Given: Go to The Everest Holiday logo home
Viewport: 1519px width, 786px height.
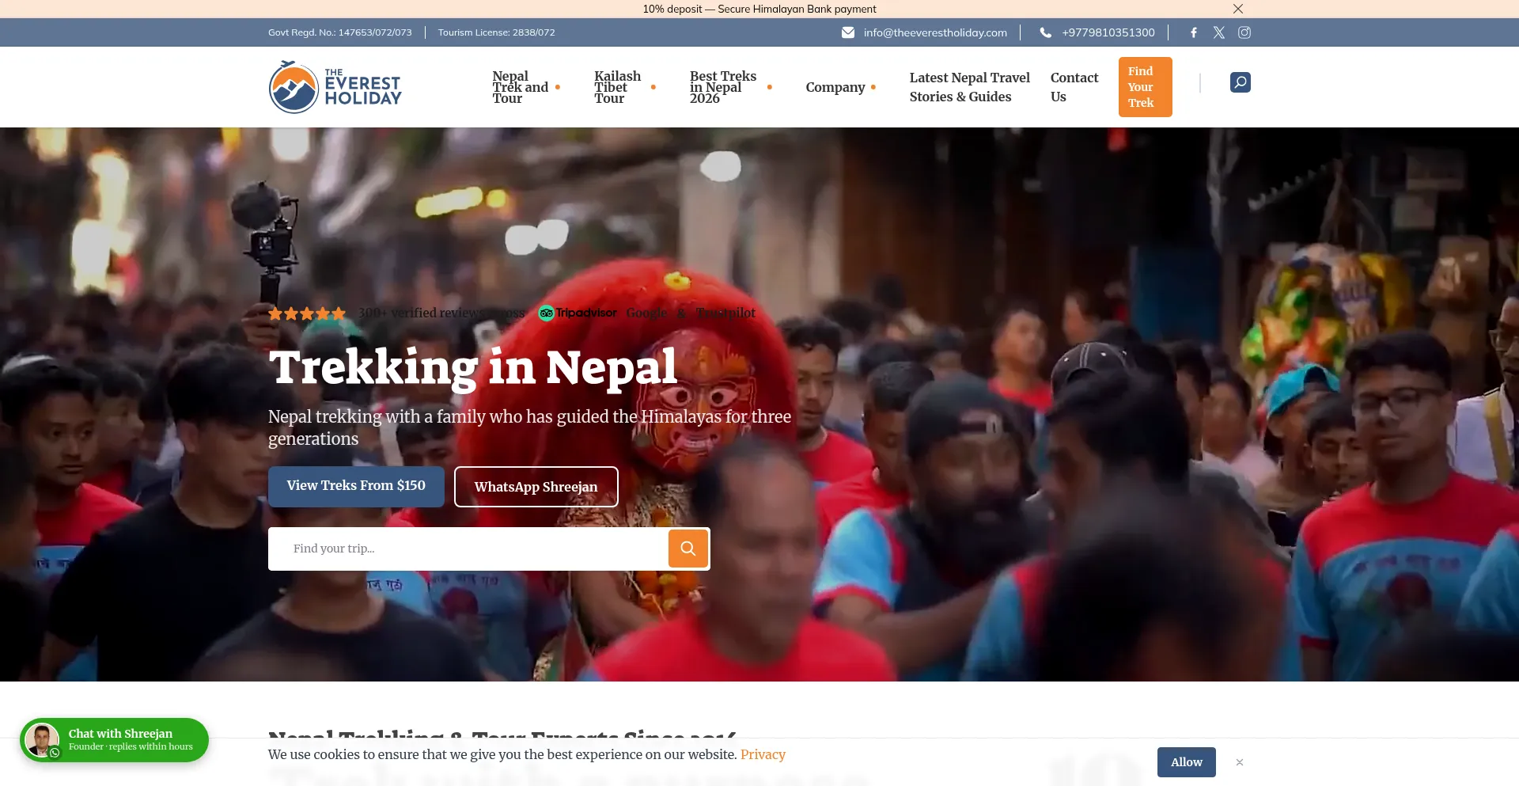Looking at the screenshot, I should (335, 87).
